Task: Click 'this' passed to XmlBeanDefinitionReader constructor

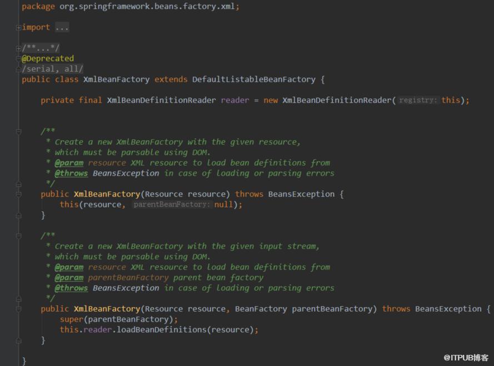Action: point(451,100)
